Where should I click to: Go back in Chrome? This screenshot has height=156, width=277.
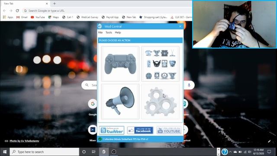coord(5,10)
